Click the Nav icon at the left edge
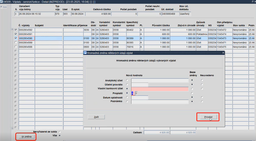Screen dimensions: 256x141 [x=4, y=7]
